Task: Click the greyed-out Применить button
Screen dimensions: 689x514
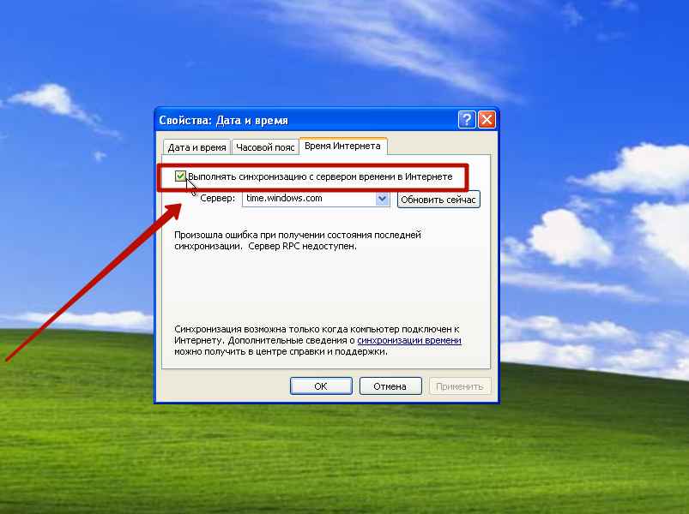Action: coord(460,386)
